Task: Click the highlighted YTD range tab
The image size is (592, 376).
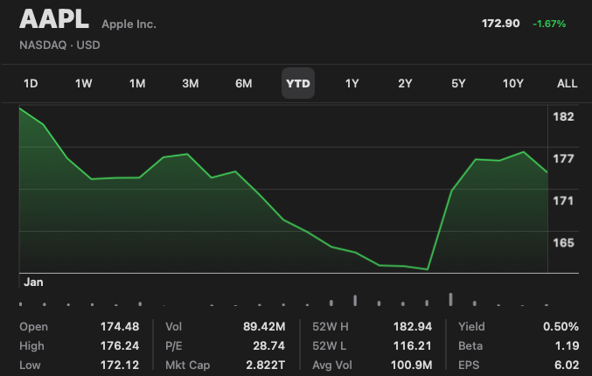Action: tap(298, 83)
